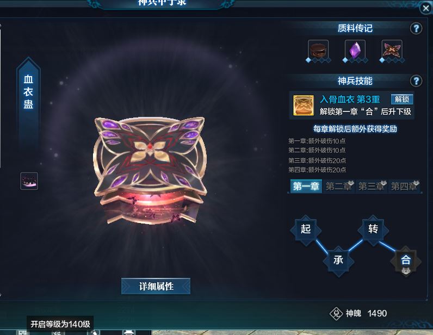Click the 入骨血衣 golden skill icon
The height and width of the screenshot is (335, 433).
pos(303,105)
